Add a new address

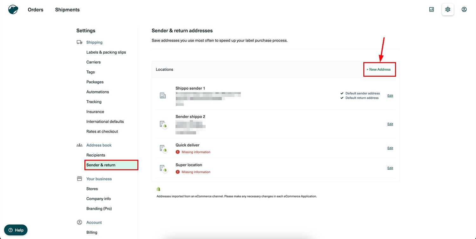coord(379,69)
